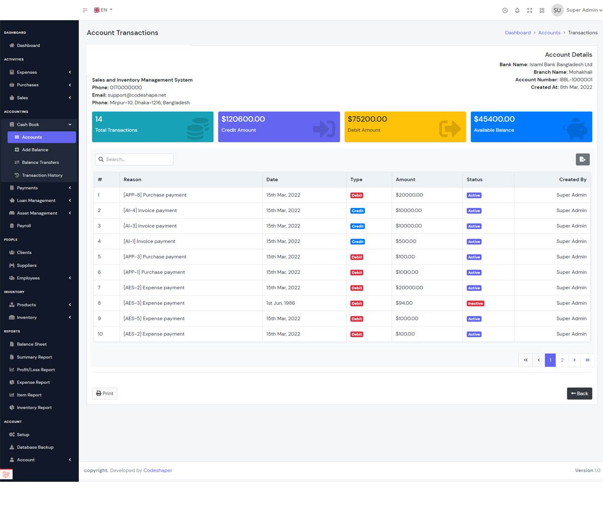Open the notifications bell icon
This screenshot has width=603, height=525.
517,10
